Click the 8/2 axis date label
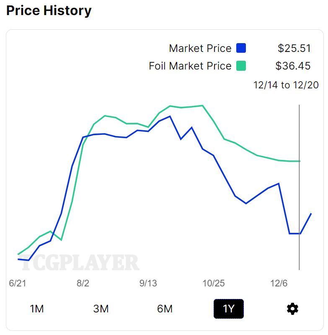 tap(83, 283)
